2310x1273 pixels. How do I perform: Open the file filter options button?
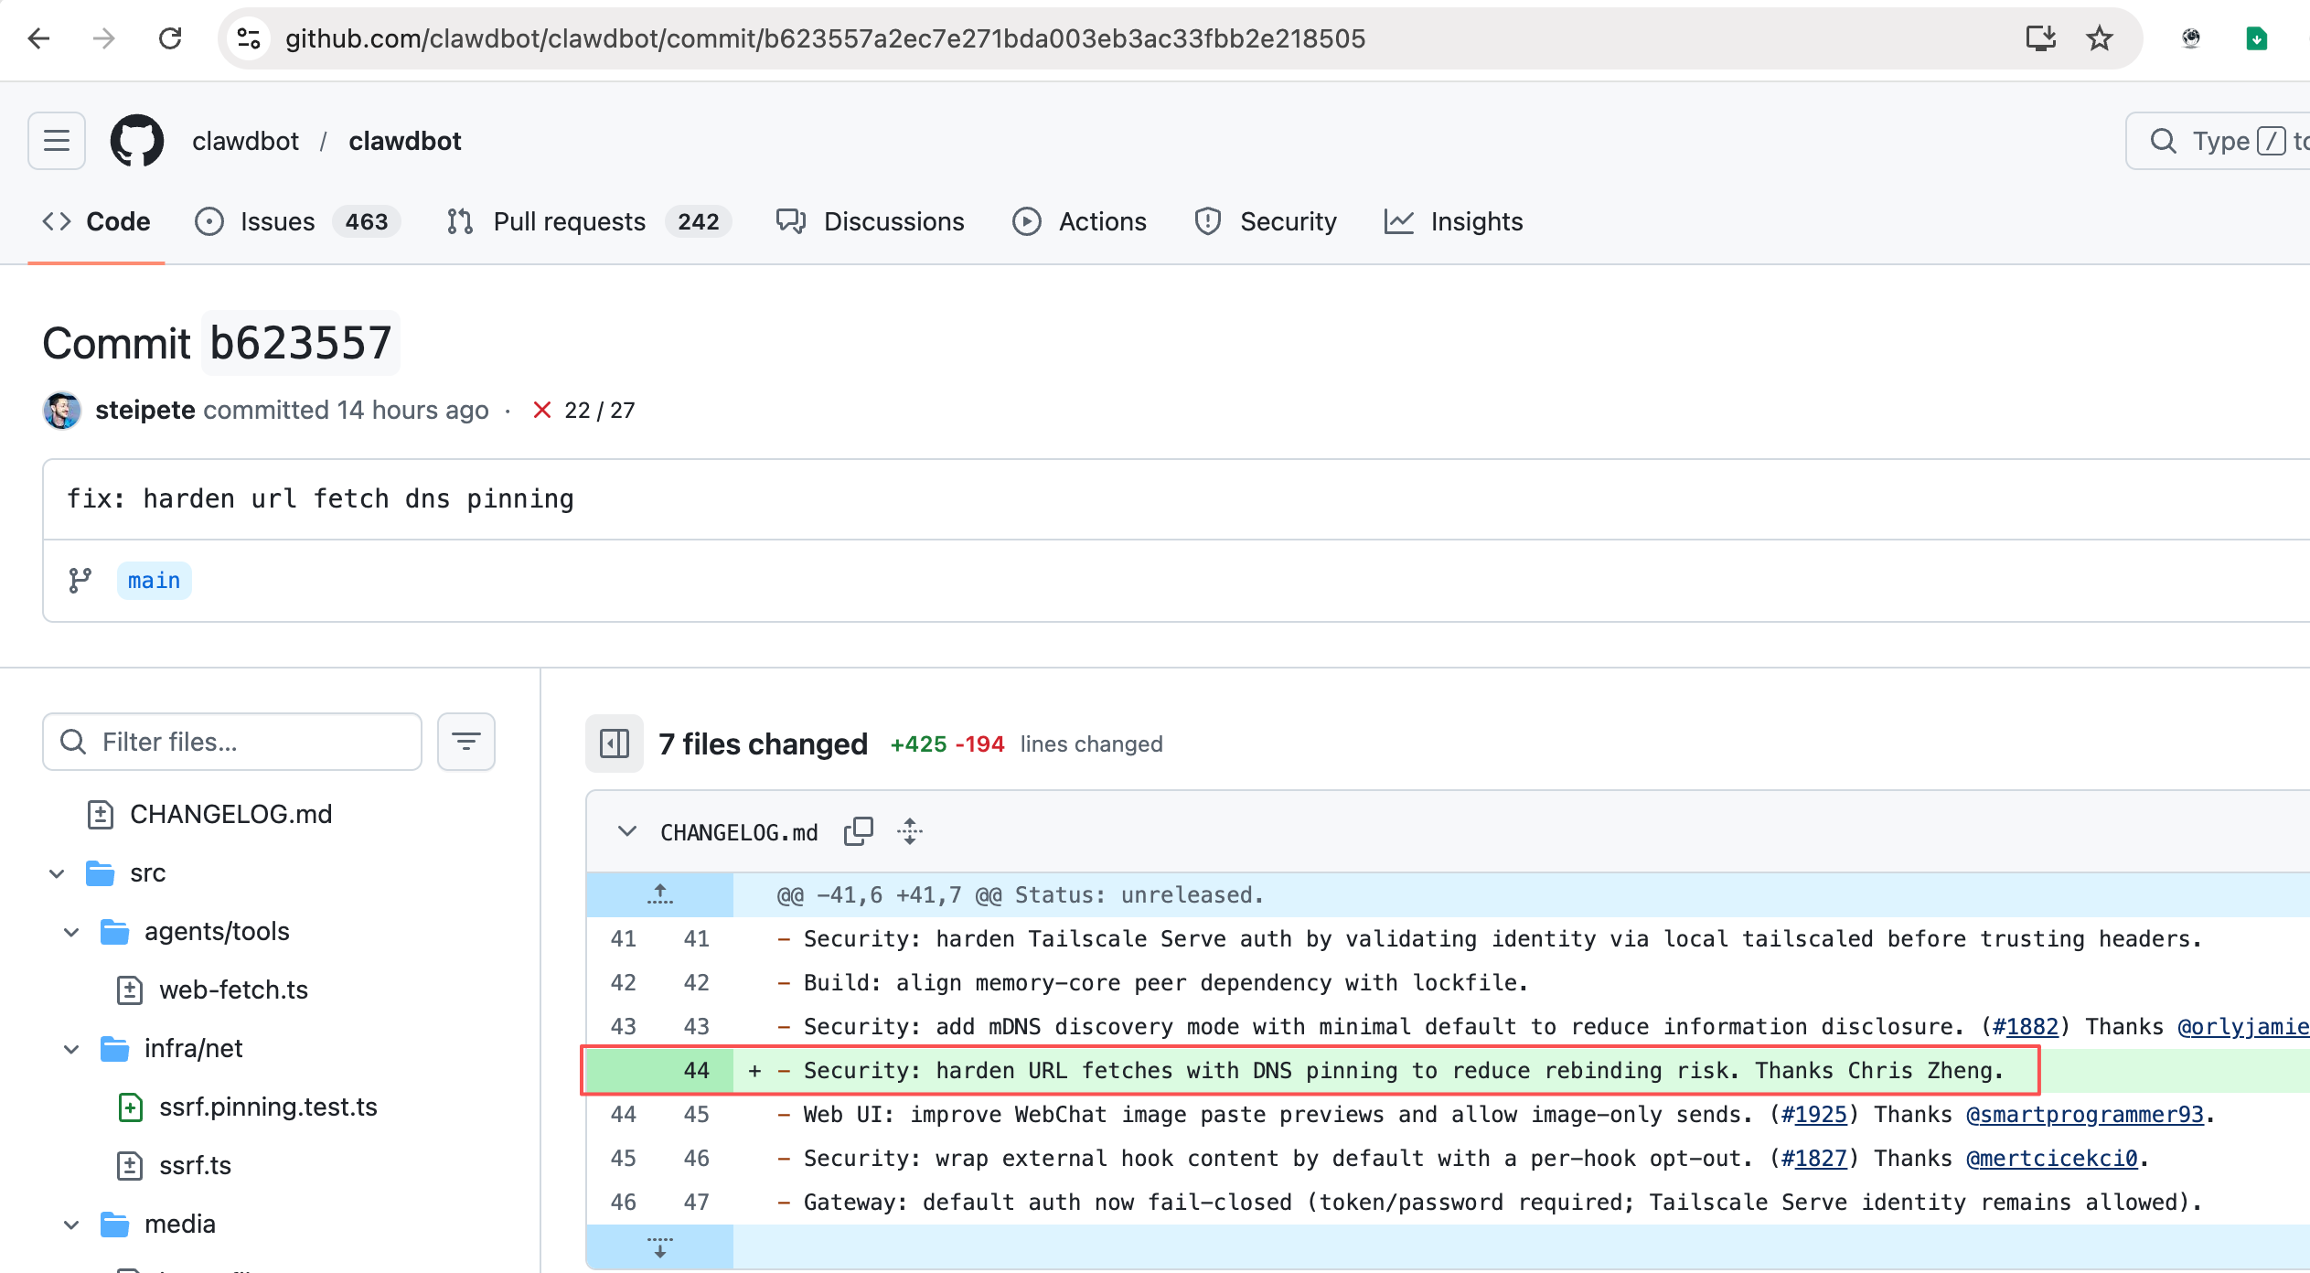466,742
